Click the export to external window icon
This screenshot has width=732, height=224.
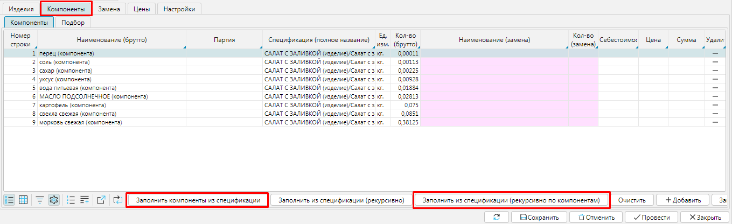pos(101,200)
